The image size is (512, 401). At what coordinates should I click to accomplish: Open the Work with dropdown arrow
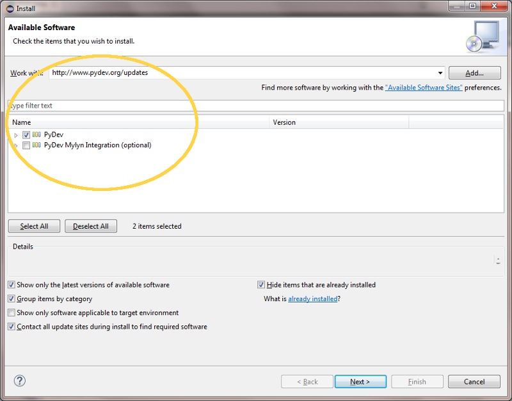tap(440, 73)
